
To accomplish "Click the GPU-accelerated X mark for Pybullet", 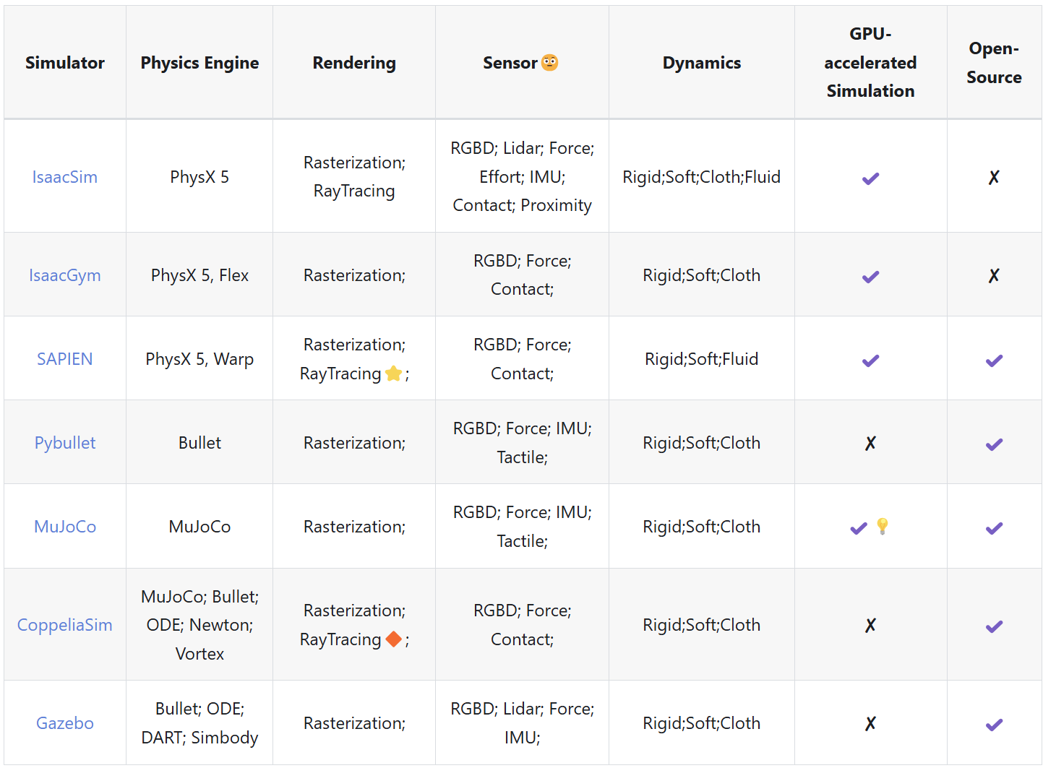I will [x=870, y=444].
